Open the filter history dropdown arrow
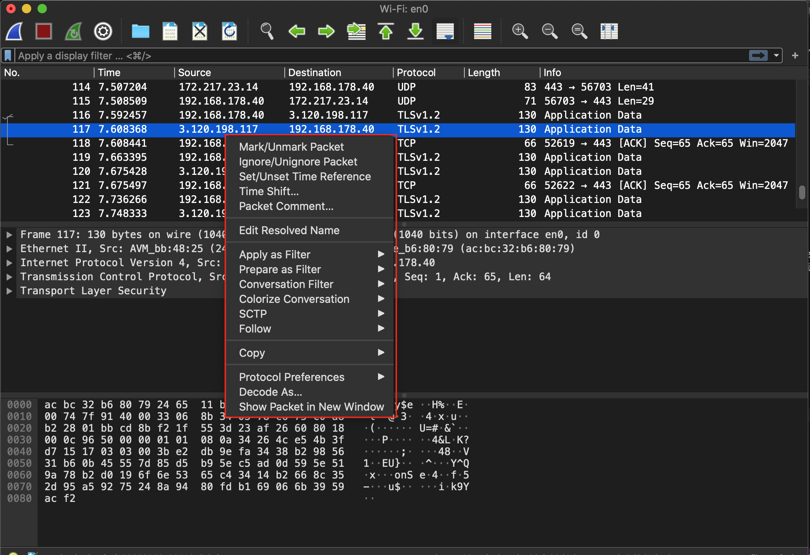 coord(777,55)
